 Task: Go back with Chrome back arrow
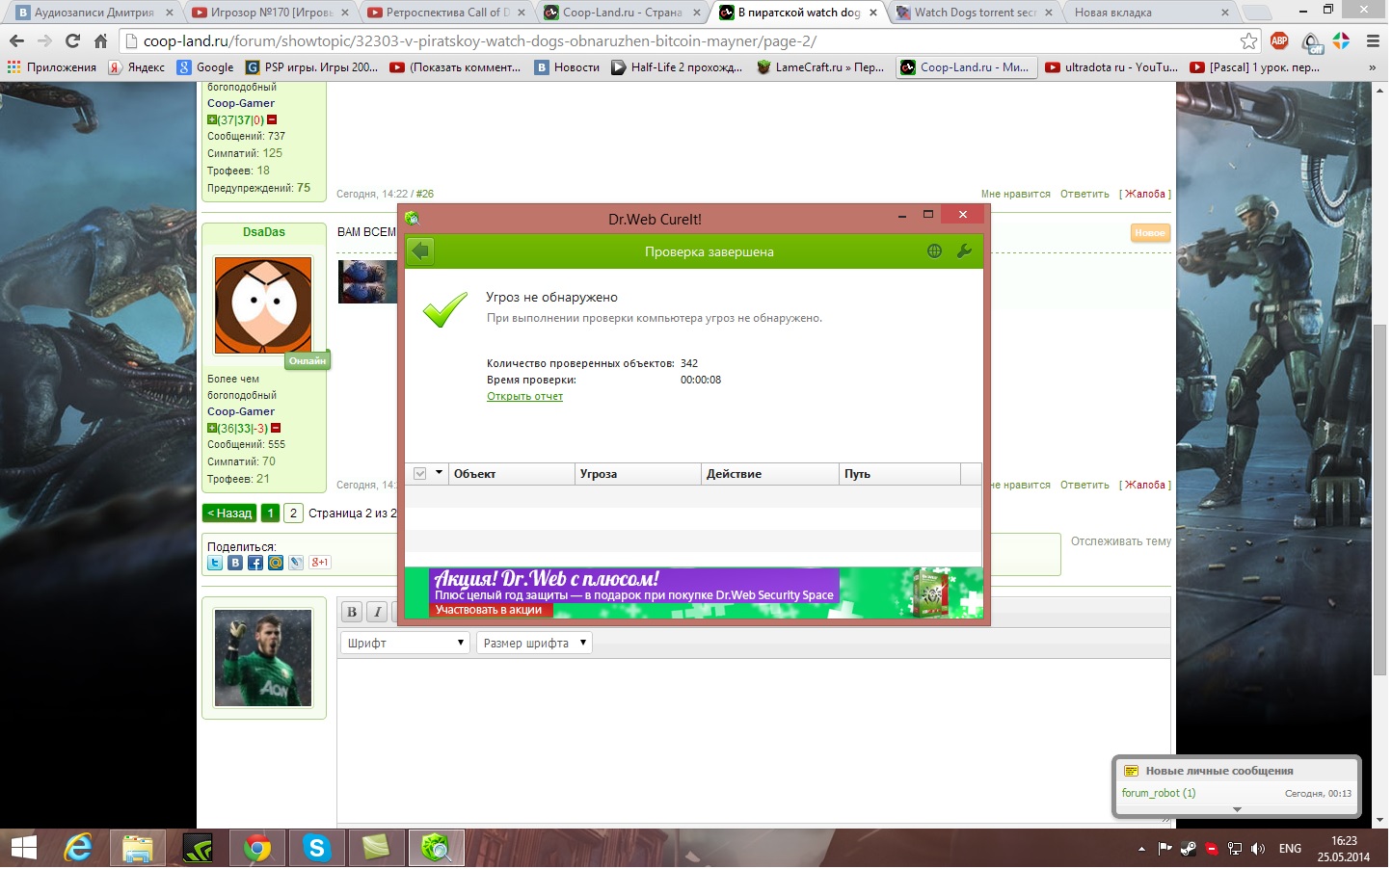(16, 41)
